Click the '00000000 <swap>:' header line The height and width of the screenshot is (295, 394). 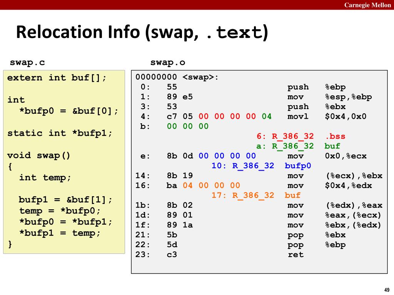click(177, 77)
